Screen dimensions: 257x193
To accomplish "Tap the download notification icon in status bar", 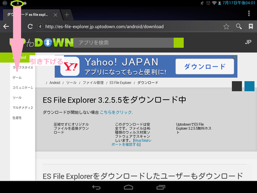I will pyautogui.click(x=18, y=3).
